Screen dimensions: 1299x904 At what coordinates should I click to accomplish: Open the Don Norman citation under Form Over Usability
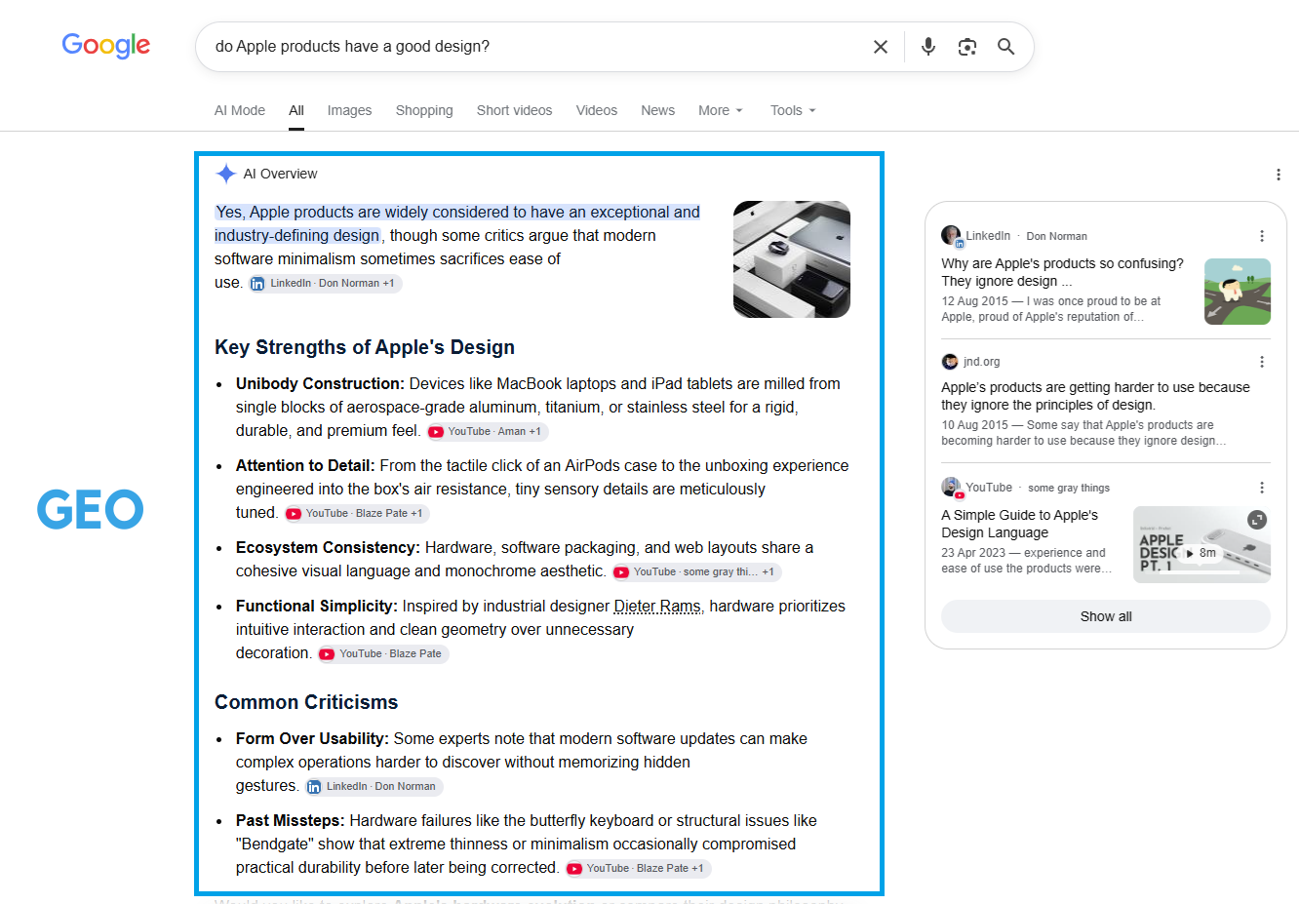pos(374,787)
